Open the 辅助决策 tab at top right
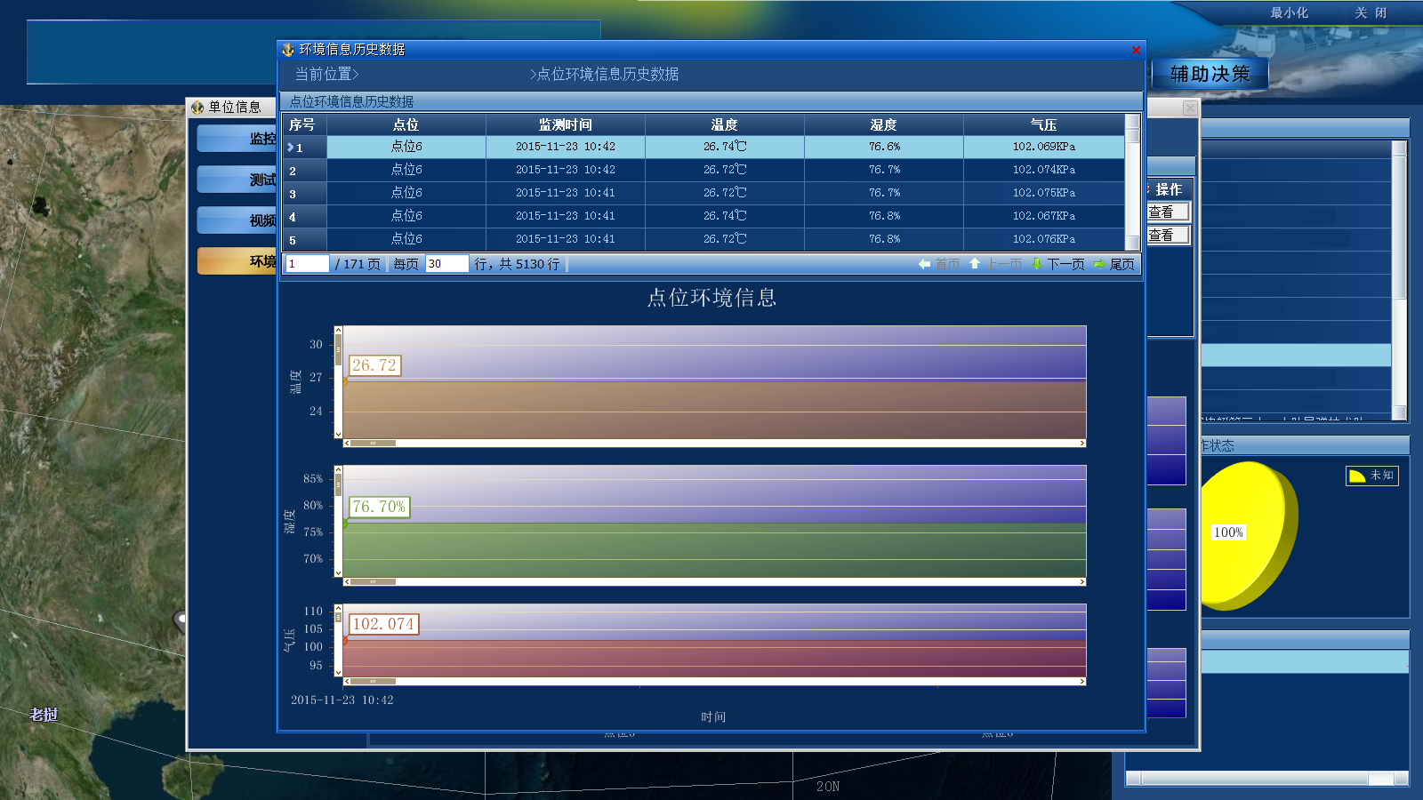 click(1210, 75)
